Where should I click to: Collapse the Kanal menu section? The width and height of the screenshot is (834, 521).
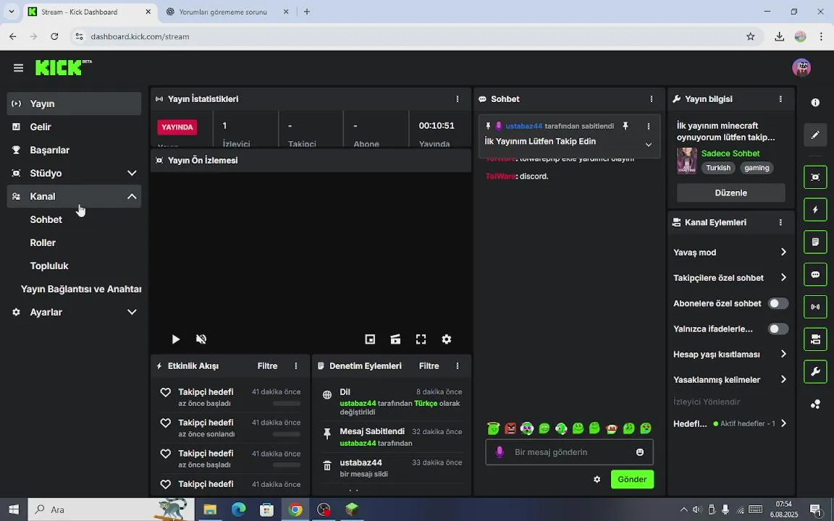(74, 196)
